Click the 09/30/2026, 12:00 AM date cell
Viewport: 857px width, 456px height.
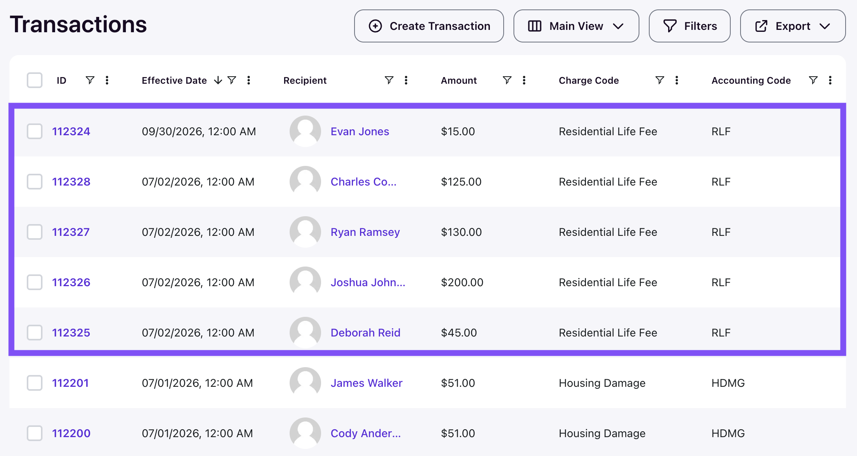pos(199,131)
